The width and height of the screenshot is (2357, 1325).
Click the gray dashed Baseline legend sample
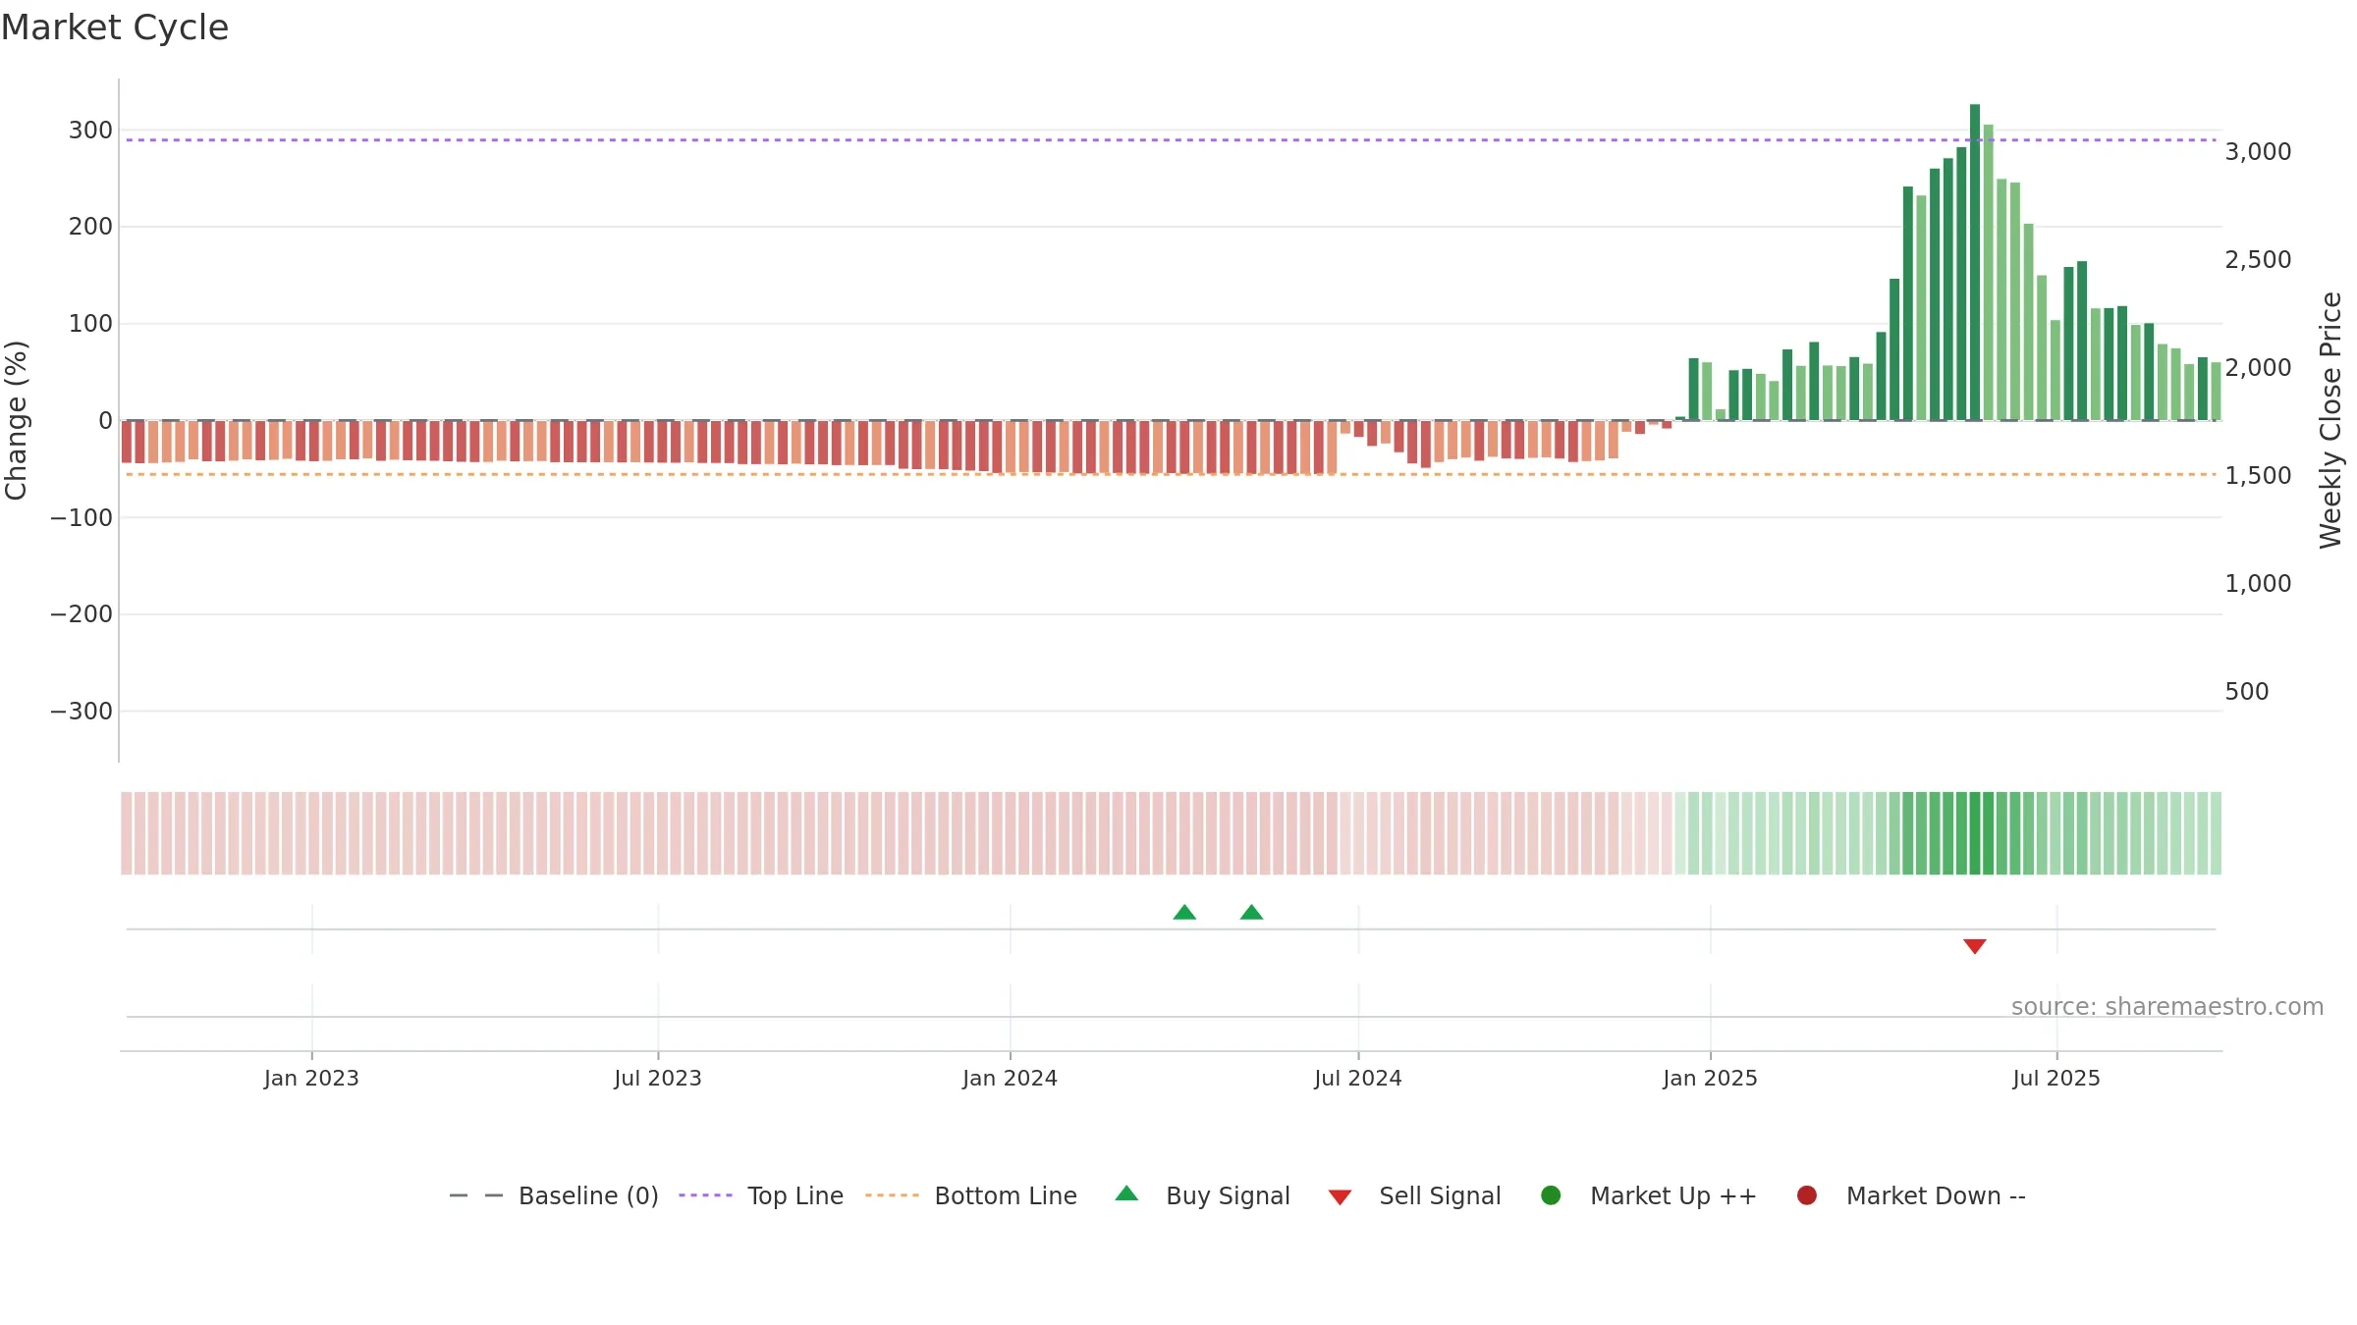click(476, 1195)
